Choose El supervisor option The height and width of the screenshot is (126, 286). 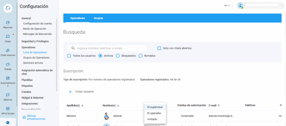[x=155, y=107]
